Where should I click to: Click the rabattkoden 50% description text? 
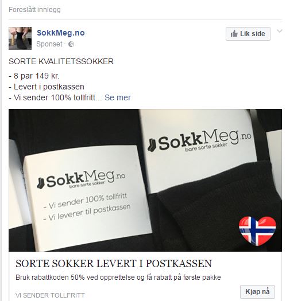pos(118,277)
